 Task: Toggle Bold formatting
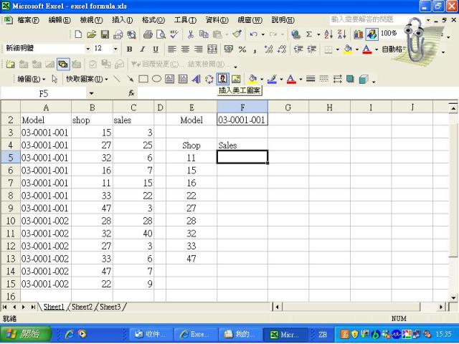[130, 49]
